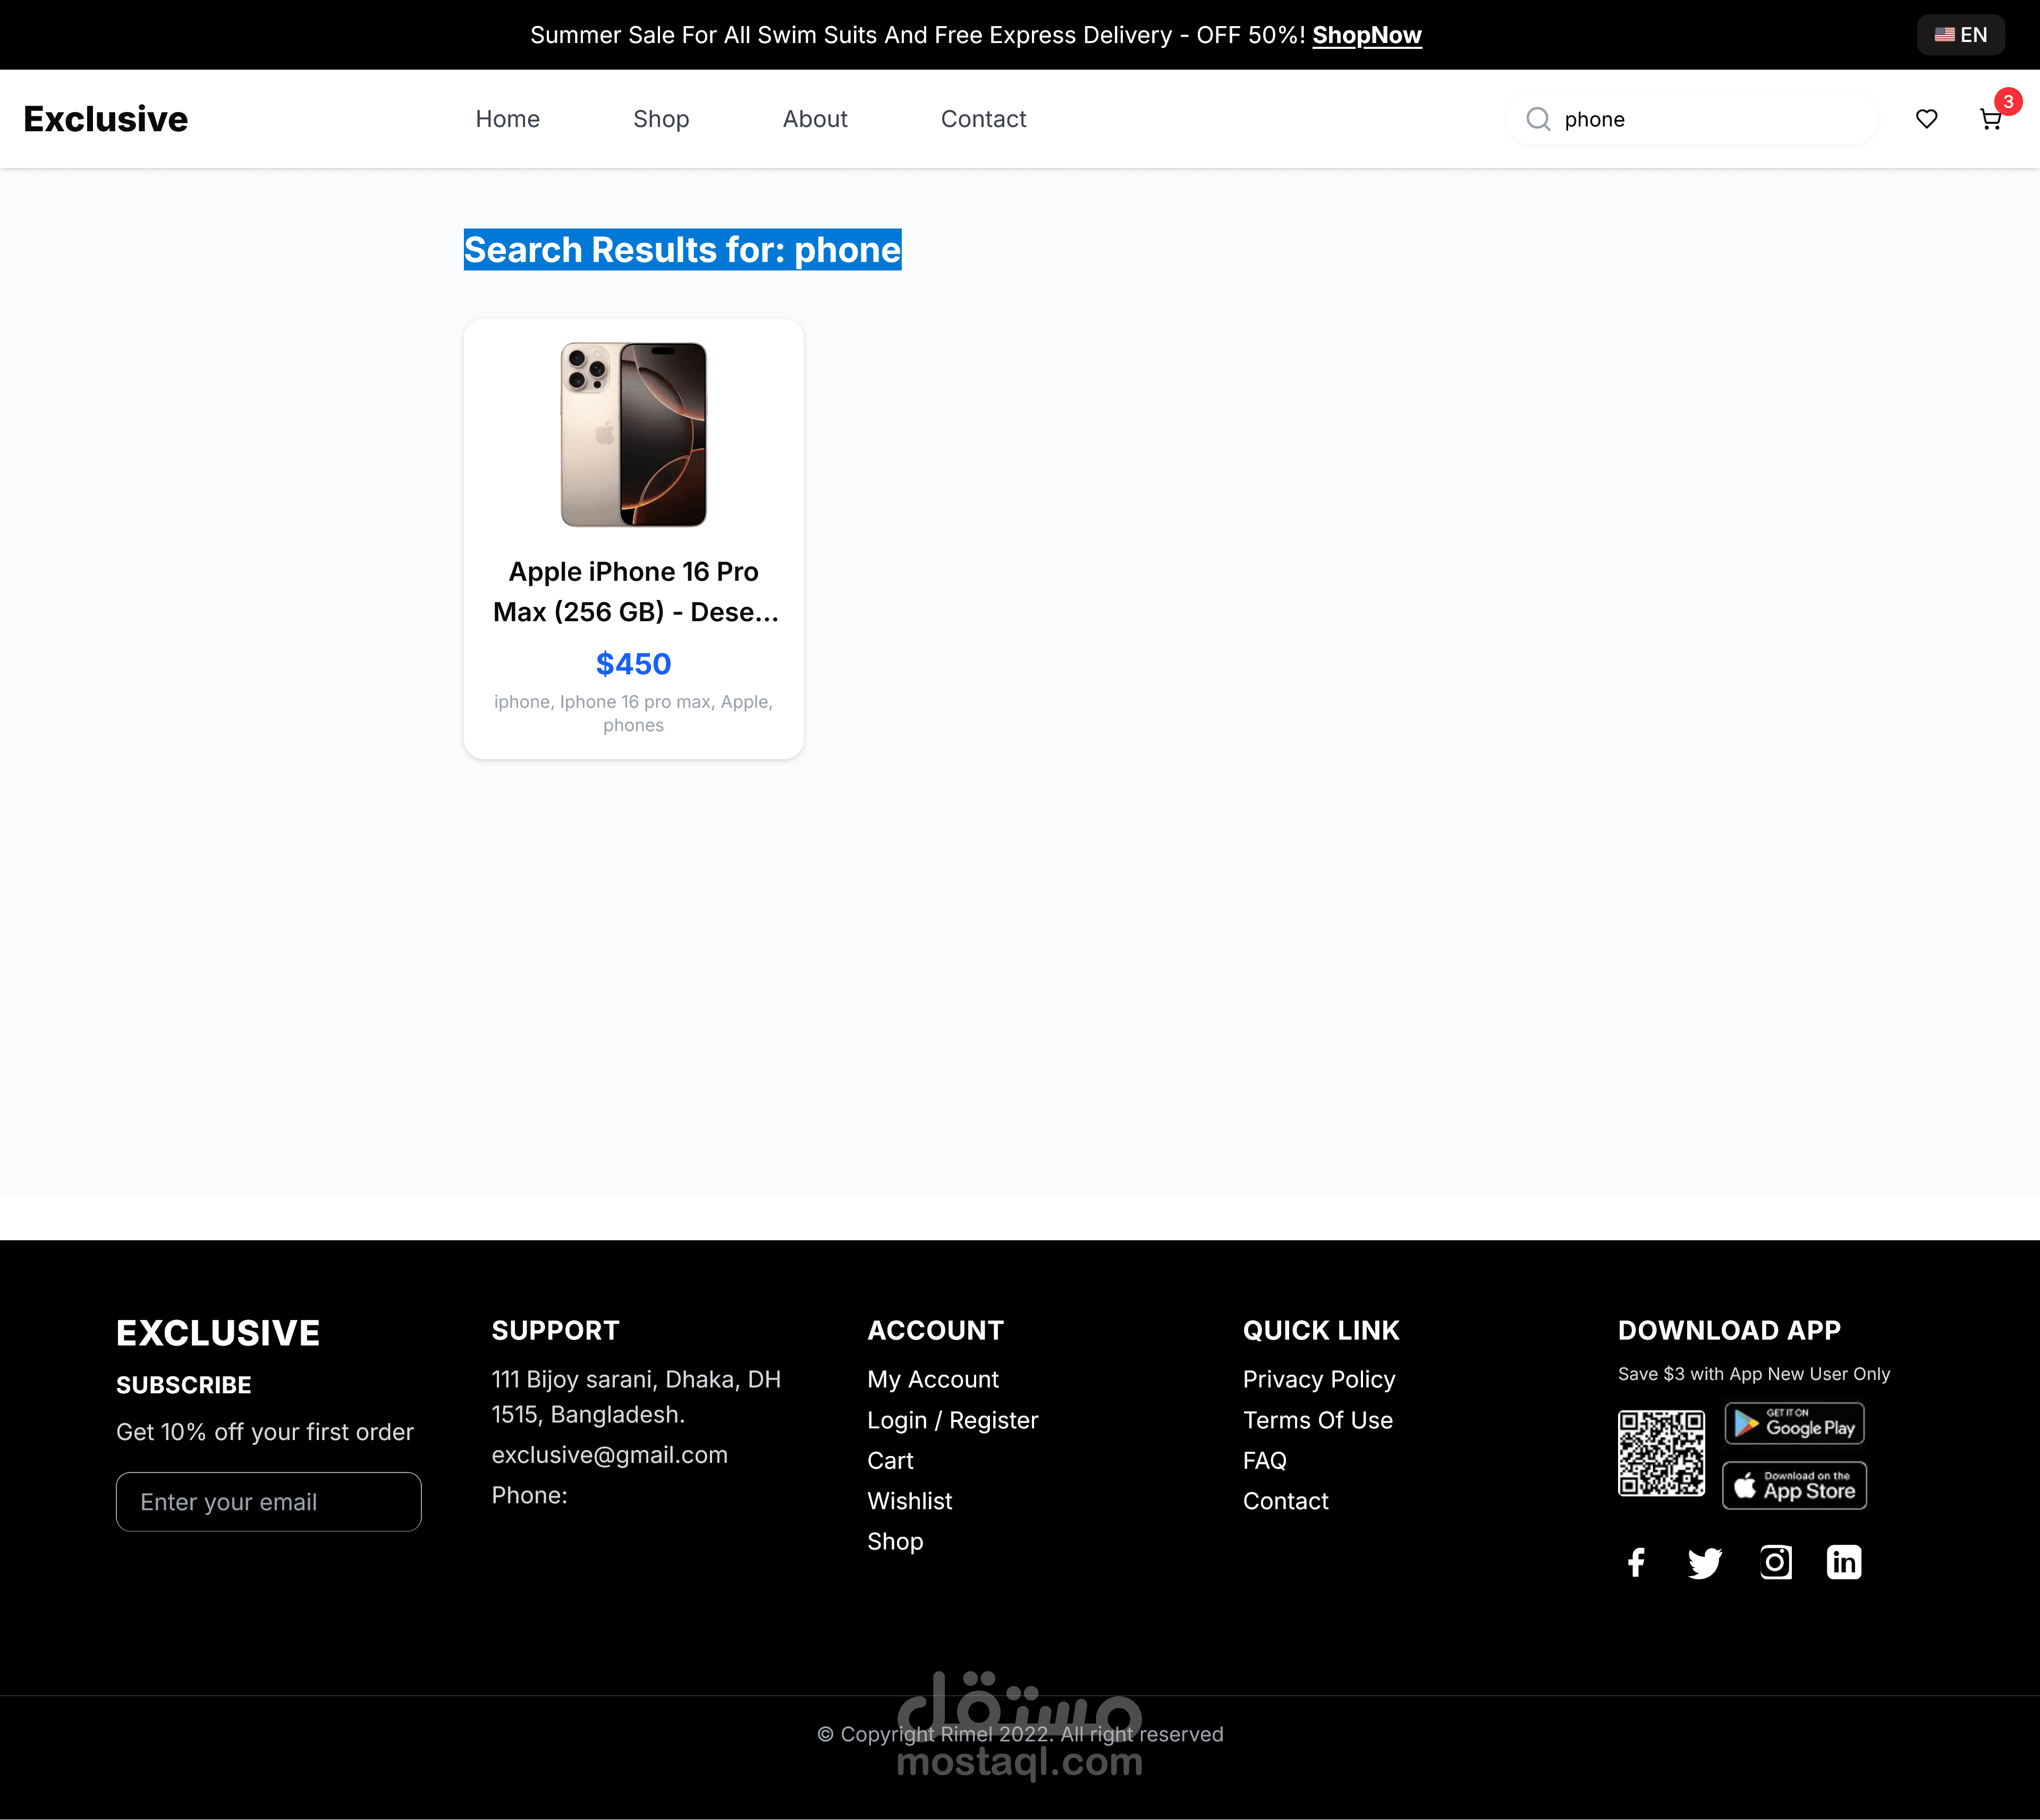This screenshot has width=2040, height=1820.
Task: Open the Facebook social icon
Action: pos(1636,1562)
